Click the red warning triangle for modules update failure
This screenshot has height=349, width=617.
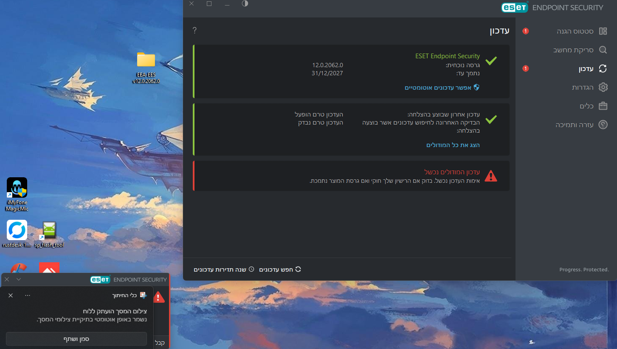point(490,176)
